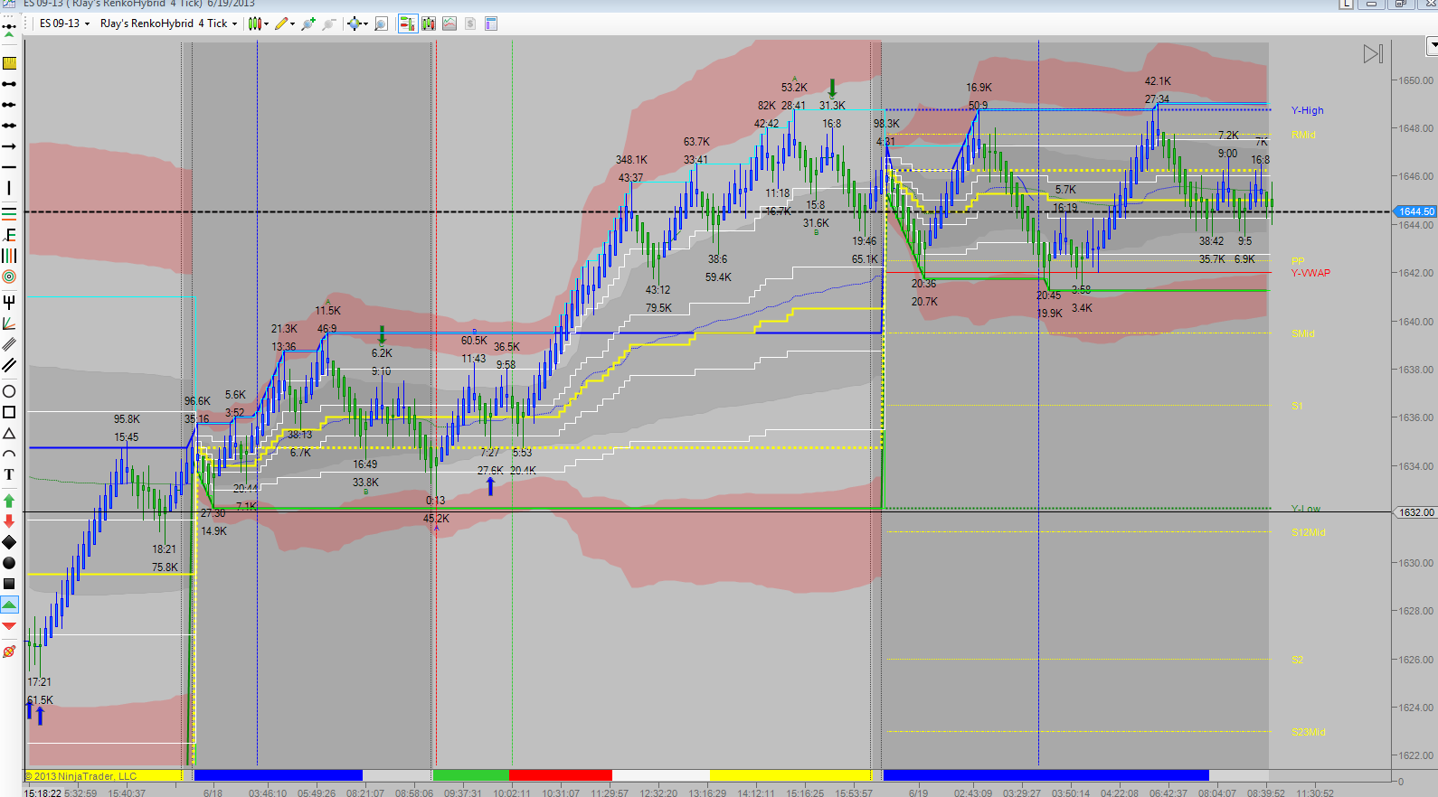Click the S12Mid level label
Viewport: 1438px width, 797px height.
tap(1309, 532)
